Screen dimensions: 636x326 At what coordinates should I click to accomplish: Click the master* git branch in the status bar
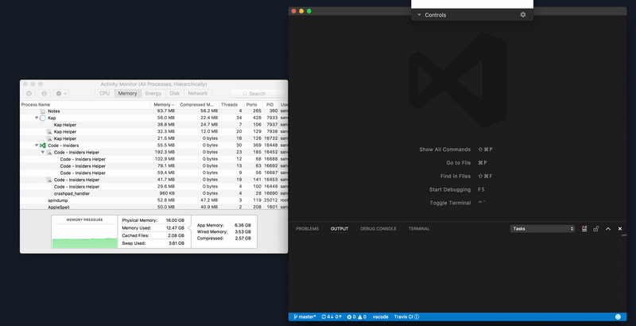[x=304, y=316]
